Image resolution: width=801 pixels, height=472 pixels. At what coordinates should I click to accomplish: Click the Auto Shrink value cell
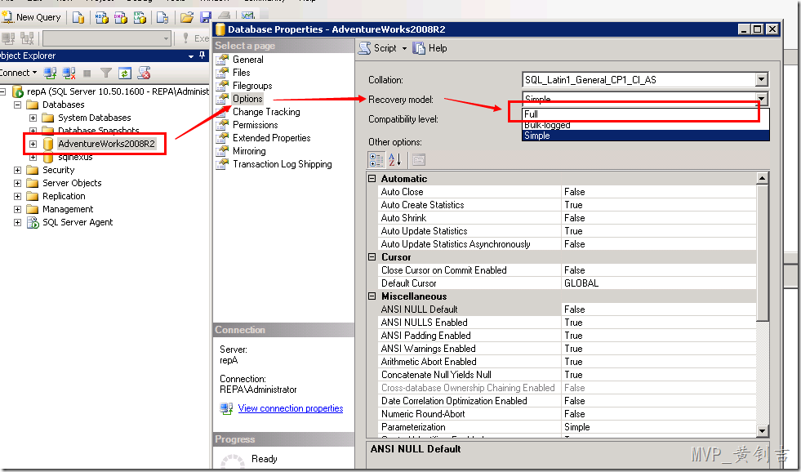pos(658,218)
